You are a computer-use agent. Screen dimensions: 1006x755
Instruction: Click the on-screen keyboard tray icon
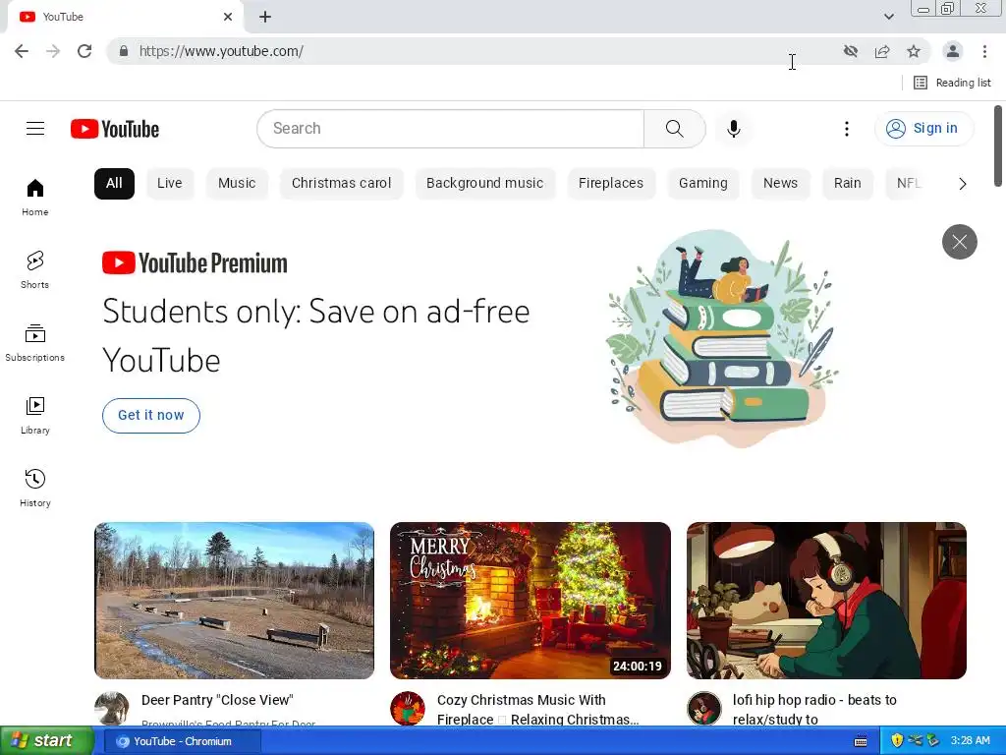(861, 741)
